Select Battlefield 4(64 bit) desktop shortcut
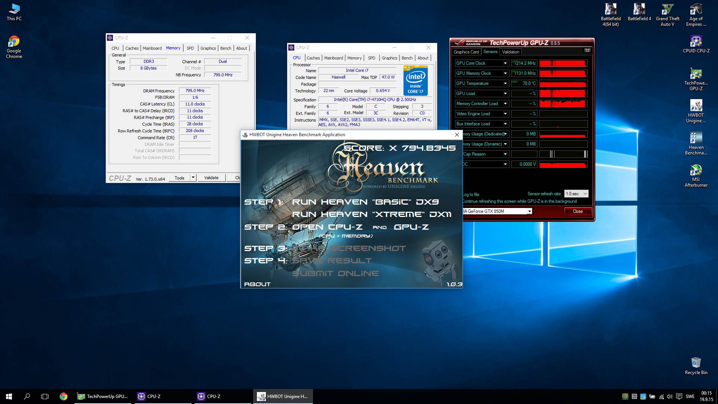Screen dimensions: 718x404 [x=611, y=15]
